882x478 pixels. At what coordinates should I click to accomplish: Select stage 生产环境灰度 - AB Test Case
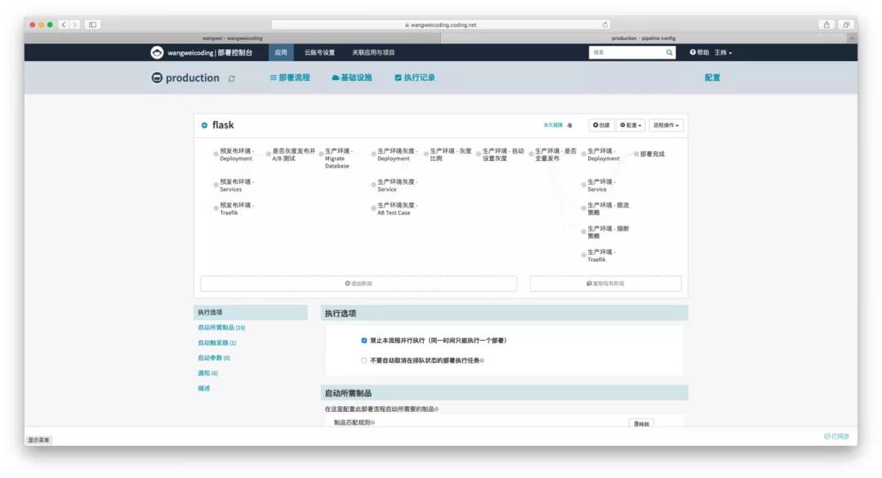coord(394,209)
